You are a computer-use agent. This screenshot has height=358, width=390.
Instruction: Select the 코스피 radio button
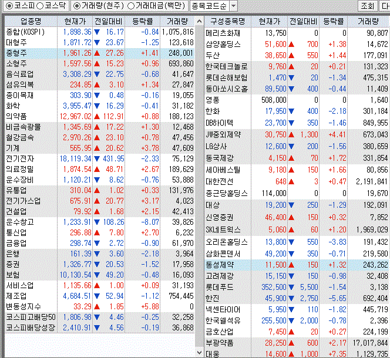pyautogui.click(x=9, y=6)
